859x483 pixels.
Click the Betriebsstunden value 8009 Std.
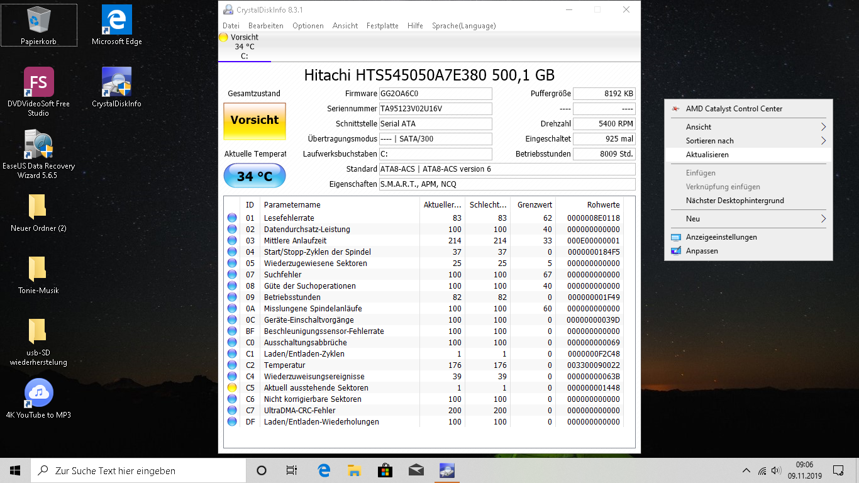(x=604, y=154)
